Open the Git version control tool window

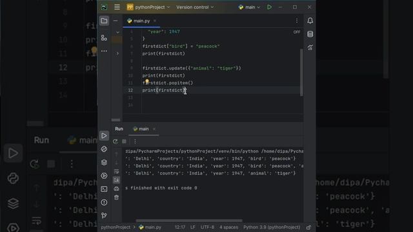[104, 215]
